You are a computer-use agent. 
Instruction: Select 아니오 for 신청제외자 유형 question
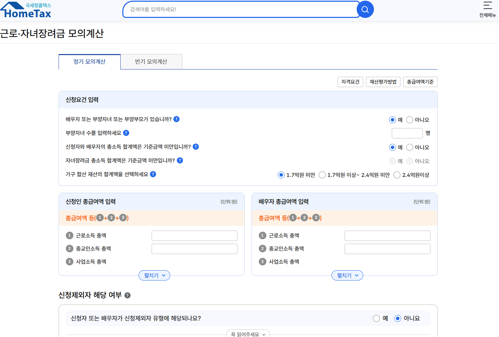[x=398, y=318]
